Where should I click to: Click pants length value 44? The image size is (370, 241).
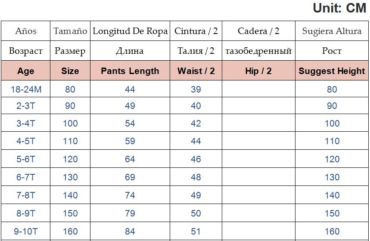click(130, 90)
